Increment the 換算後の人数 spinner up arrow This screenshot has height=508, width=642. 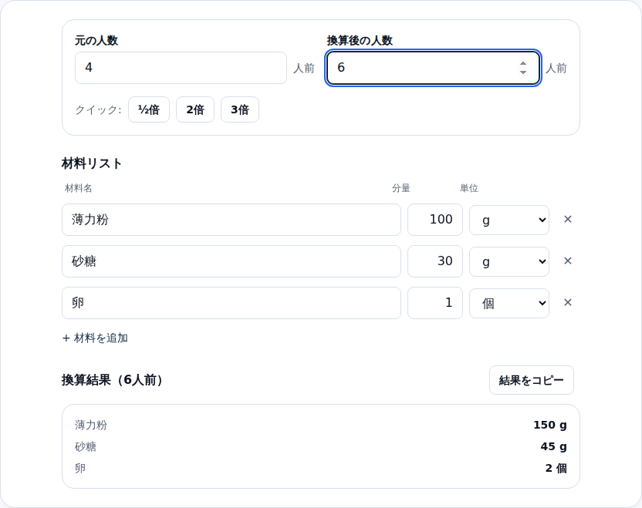tap(523, 64)
